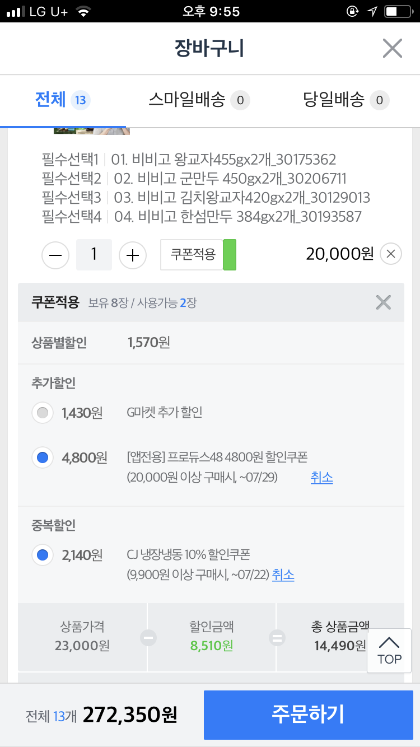Cancel the 프로듀스48 coupon via 취소
The width and height of the screenshot is (420, 747).
(321, 478)
